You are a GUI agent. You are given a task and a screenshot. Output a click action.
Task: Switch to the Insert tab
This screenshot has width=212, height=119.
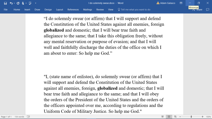[x=27, y=10]
